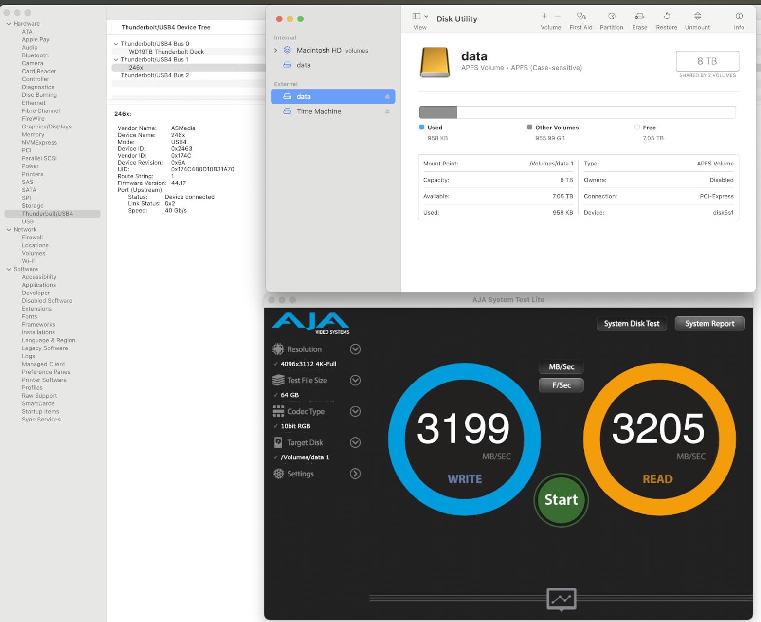Open the AJA graph view icon

click(561, 599)
